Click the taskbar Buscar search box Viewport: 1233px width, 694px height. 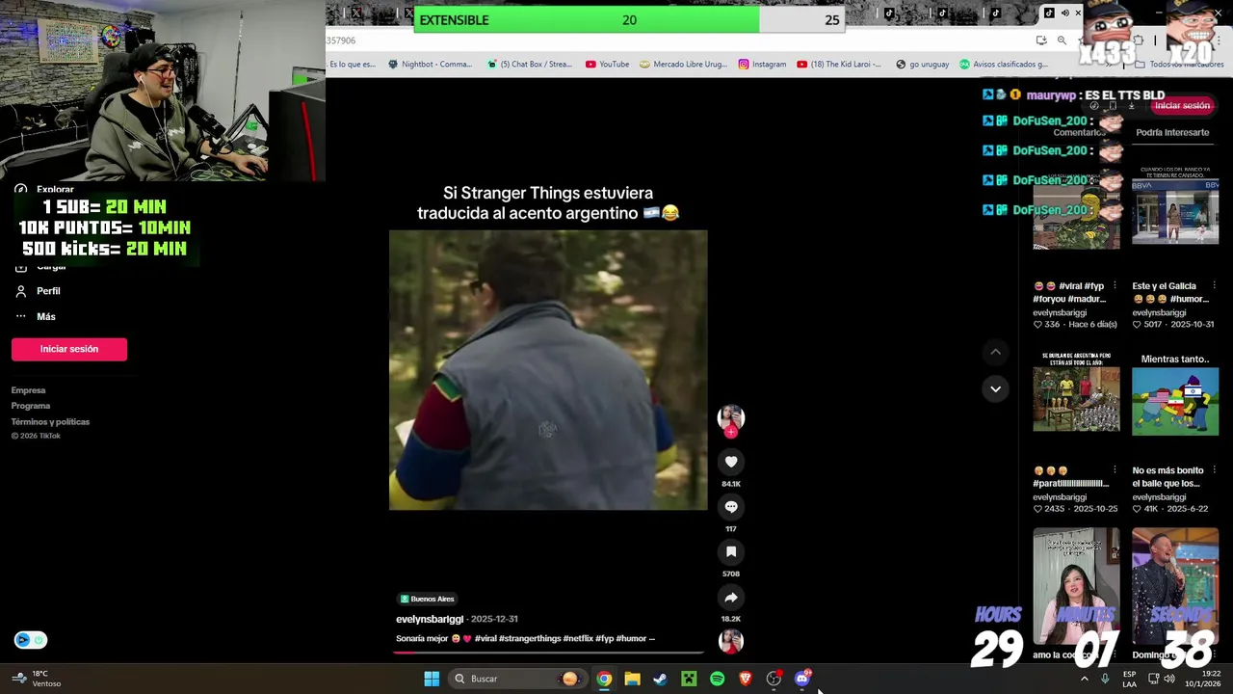click(517, 679)
